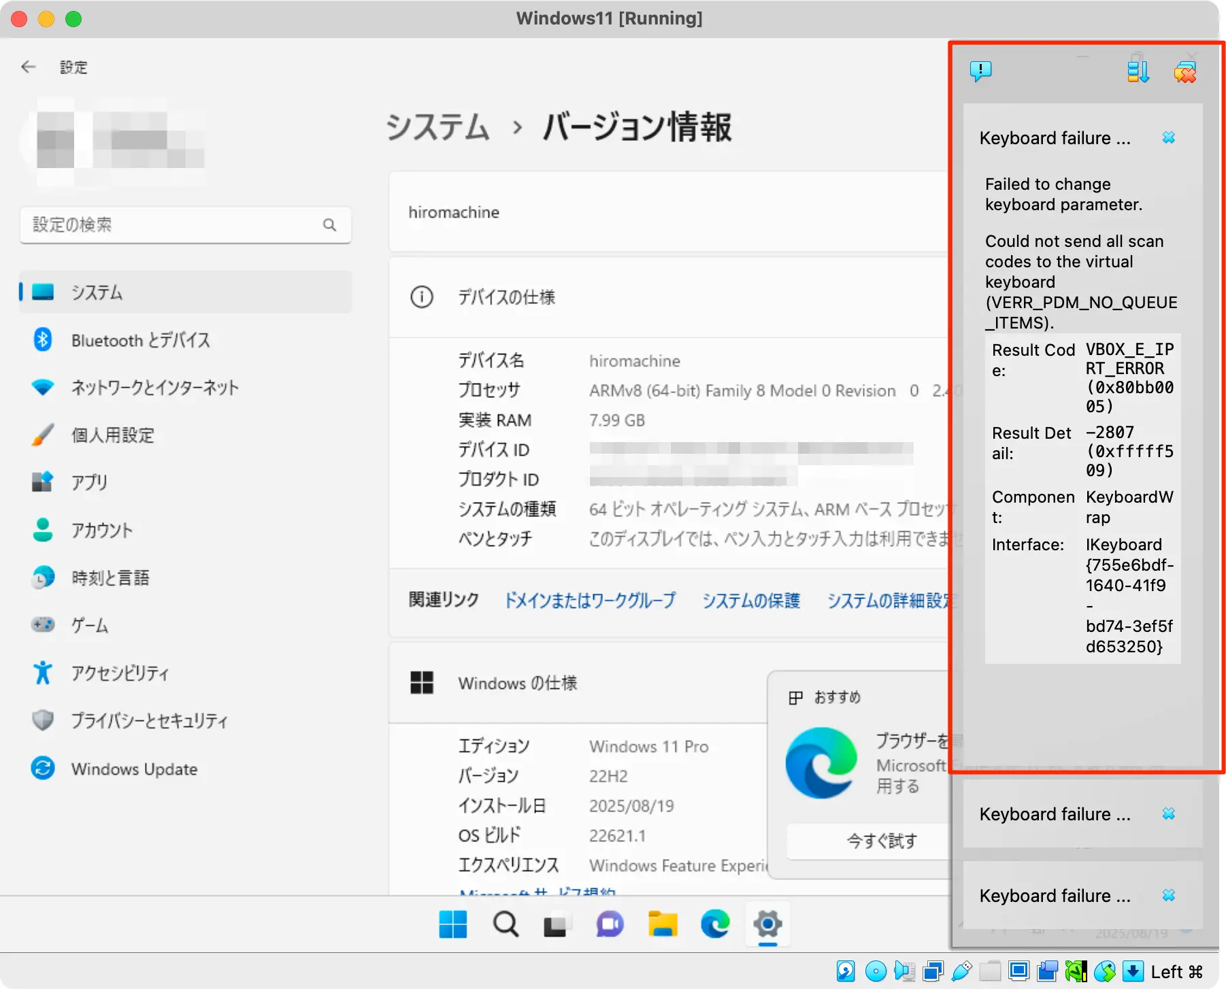Expand the bottom Keyboard failure notification
This screenshot has height=989, width=1226.
[1055, 896]
